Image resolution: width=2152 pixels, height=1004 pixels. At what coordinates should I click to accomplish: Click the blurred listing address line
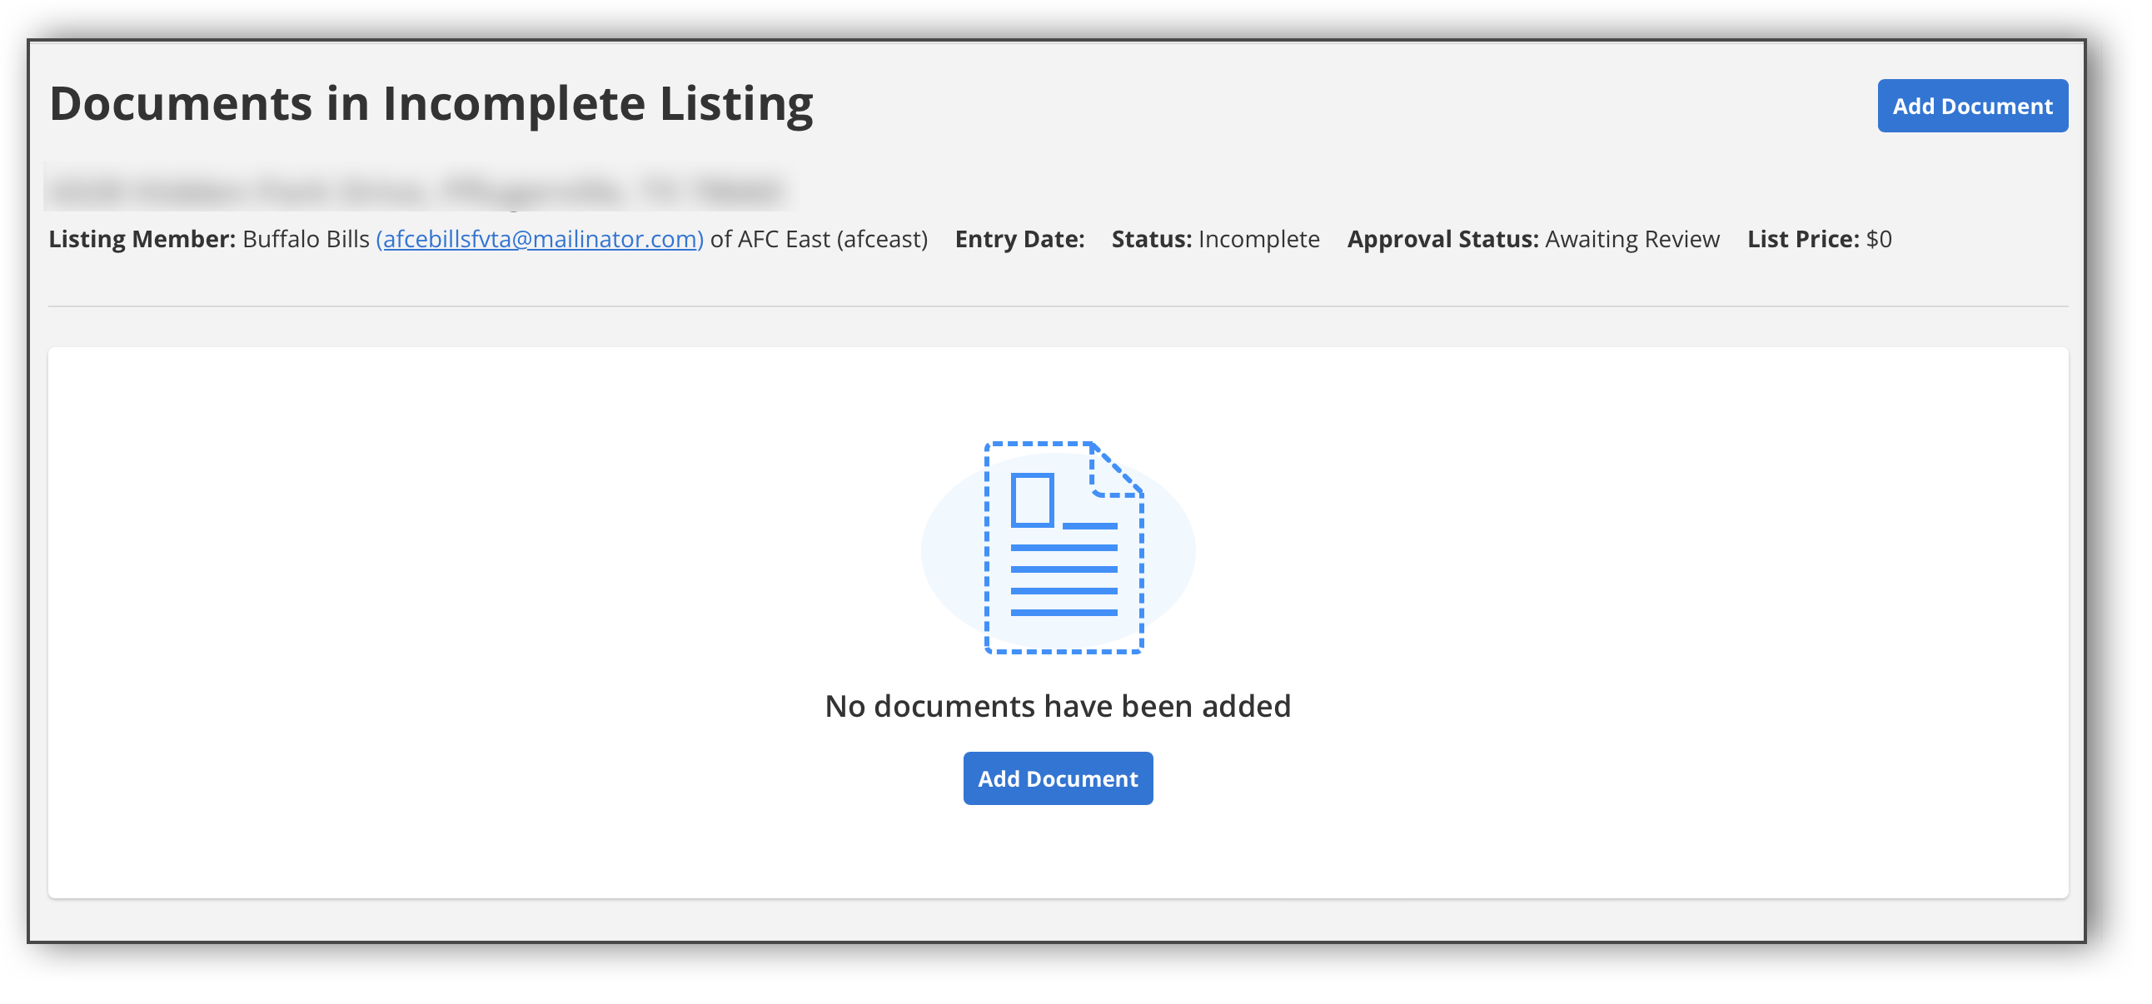pyautogui.click(x=418, y=189)
